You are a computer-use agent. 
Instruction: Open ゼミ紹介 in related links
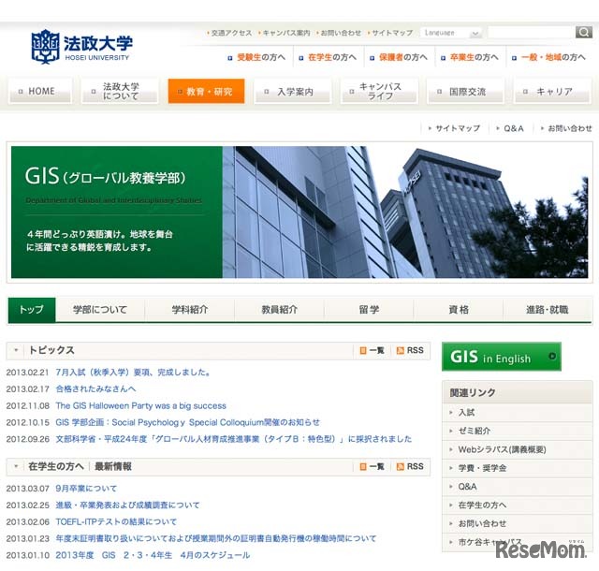[x=518, y=432]
